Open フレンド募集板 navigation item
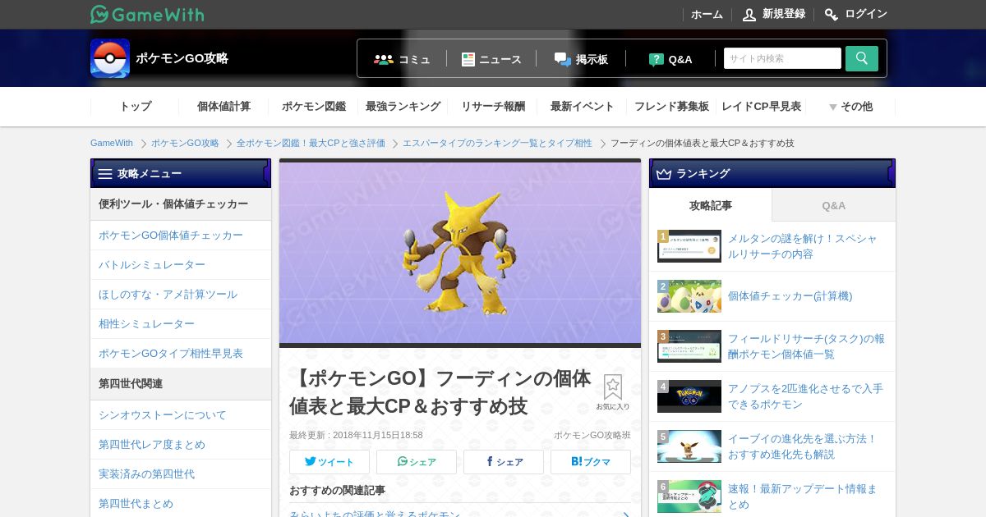 click(671, 107)
